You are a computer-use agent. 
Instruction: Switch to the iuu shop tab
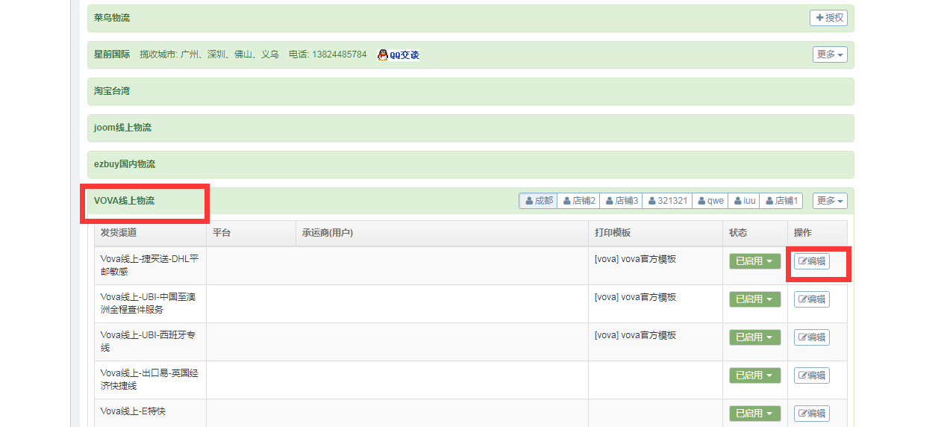point(744,201)
